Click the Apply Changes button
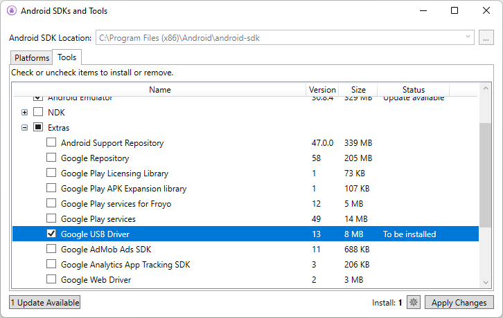This screenshot has width=503, height=318. (x=459, y=303)
